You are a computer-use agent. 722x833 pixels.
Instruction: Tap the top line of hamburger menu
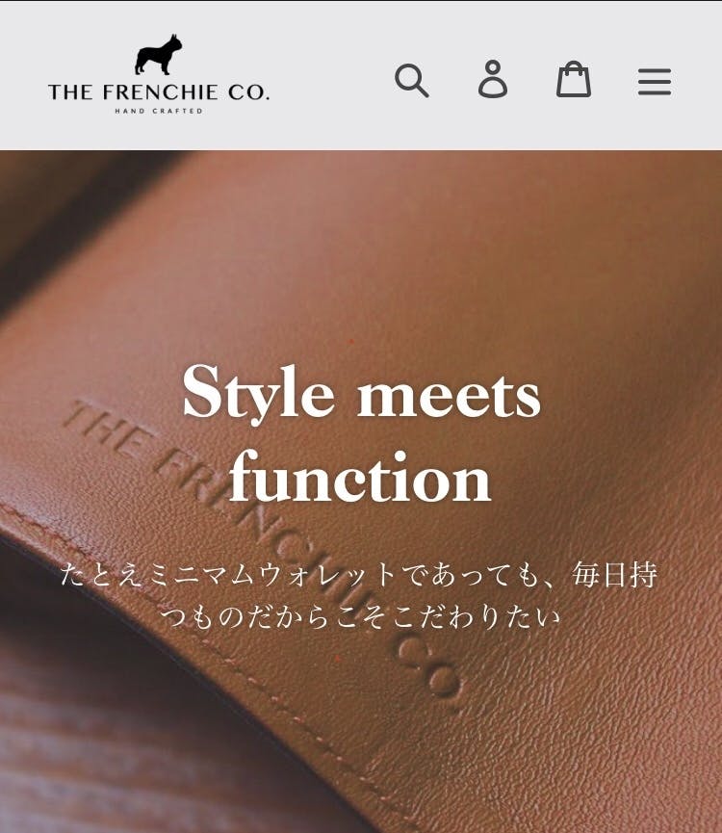655,69
